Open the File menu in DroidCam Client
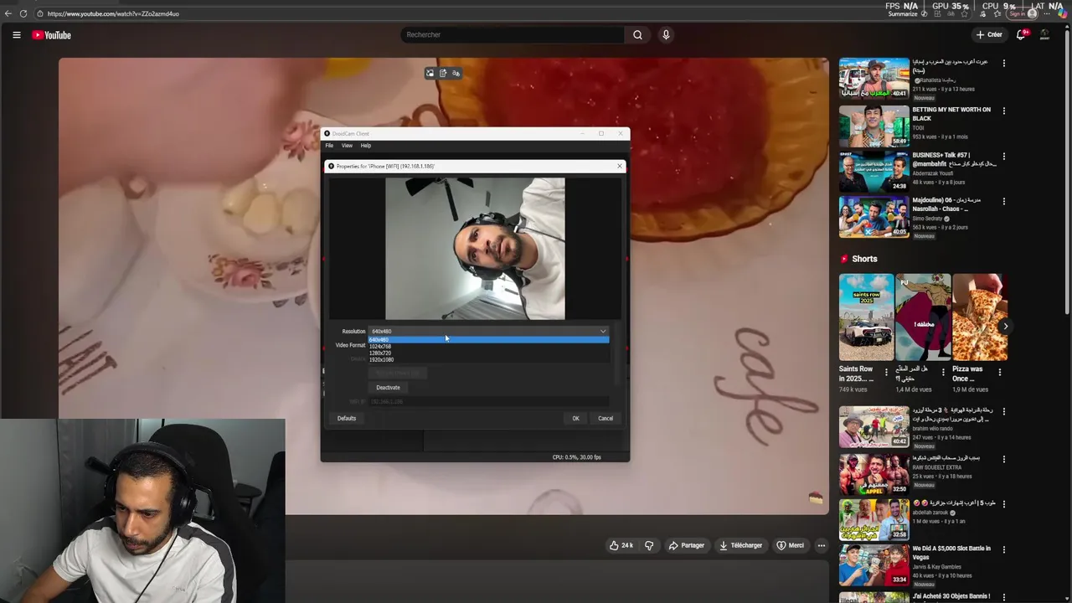1072x603 pixels. tap(329, 146)
